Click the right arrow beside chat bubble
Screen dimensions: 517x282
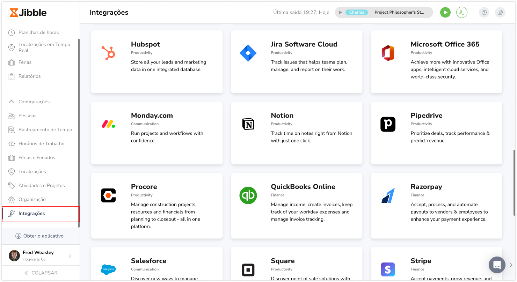[x=511, y=265]
